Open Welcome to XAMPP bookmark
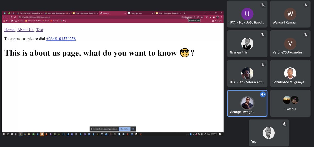The width and height of the screenshot is (314, 147). (x=33, y=21)
